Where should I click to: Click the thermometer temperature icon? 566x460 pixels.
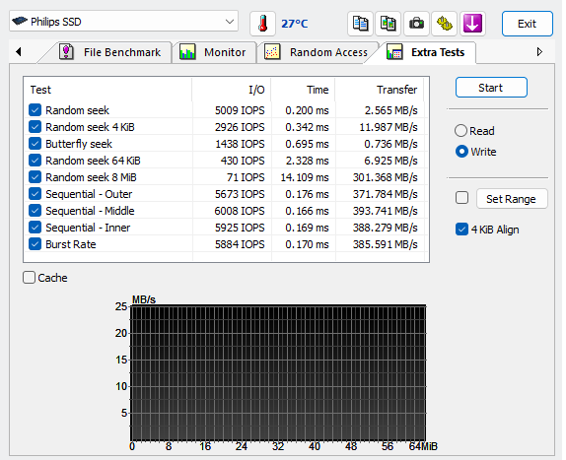click(262, 24)
